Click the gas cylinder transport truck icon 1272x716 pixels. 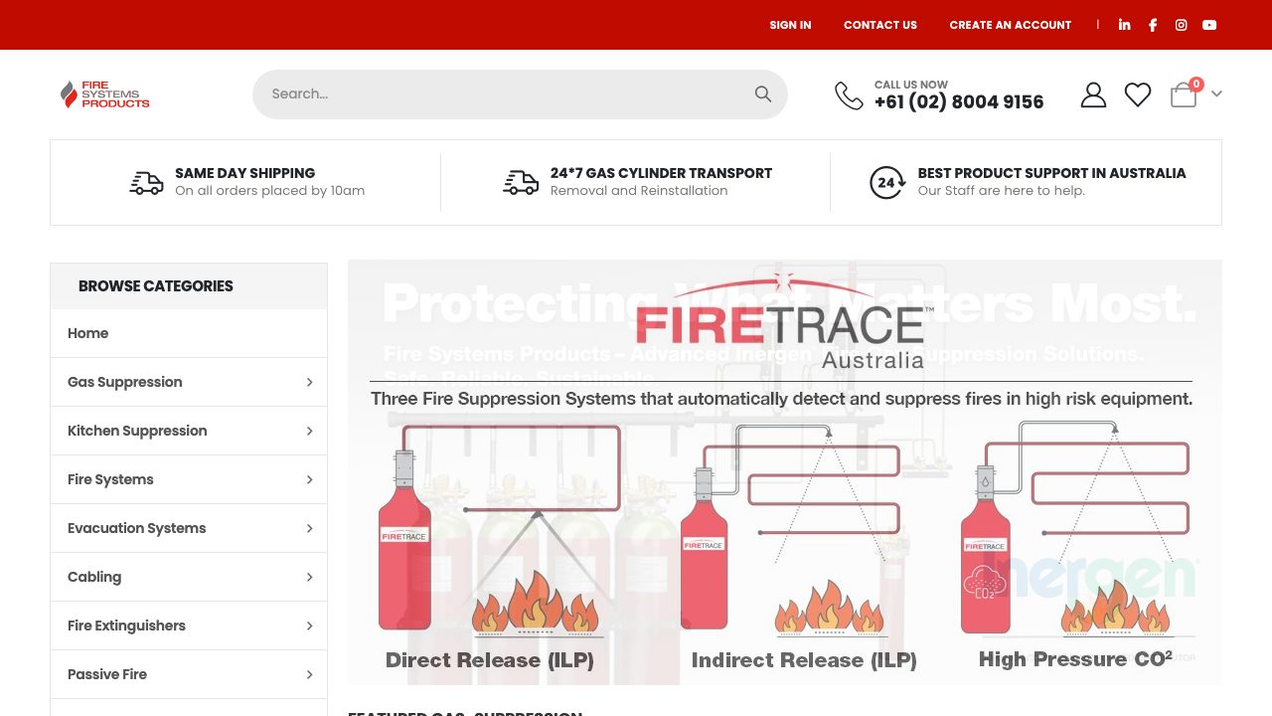(x=521, y=183)
